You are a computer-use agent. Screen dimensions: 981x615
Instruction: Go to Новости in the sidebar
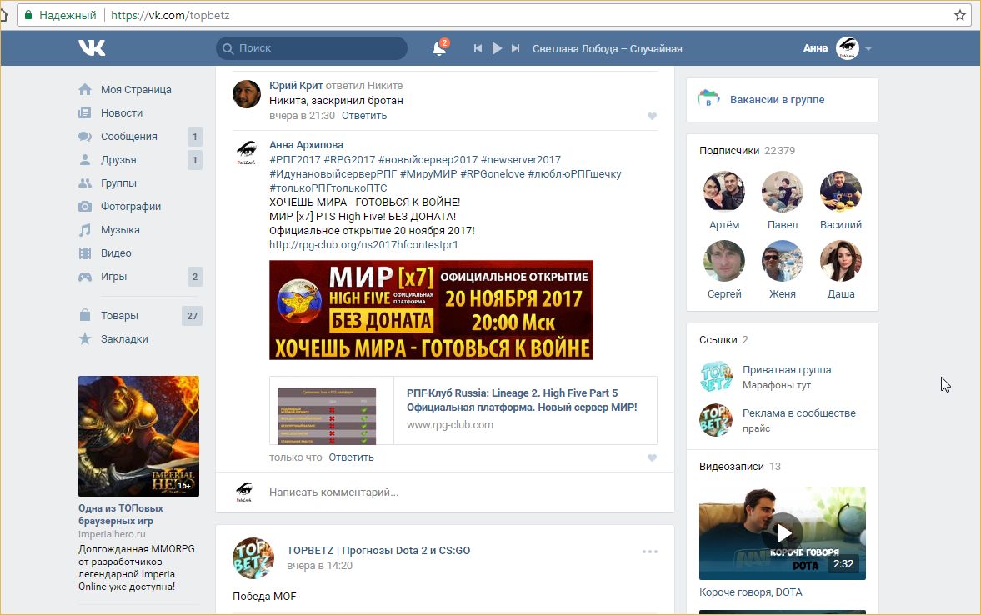tap(122, 112)
